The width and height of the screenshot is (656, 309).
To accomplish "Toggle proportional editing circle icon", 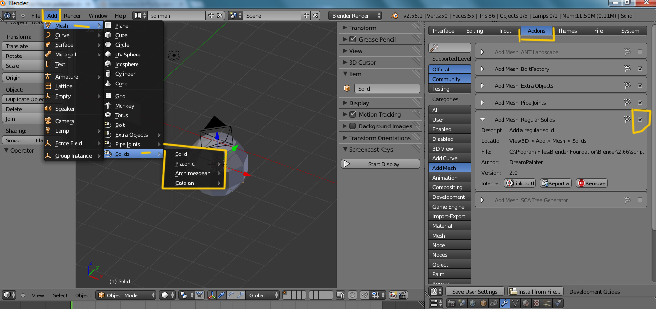I will pyautogui.click(x=352, y=295).
